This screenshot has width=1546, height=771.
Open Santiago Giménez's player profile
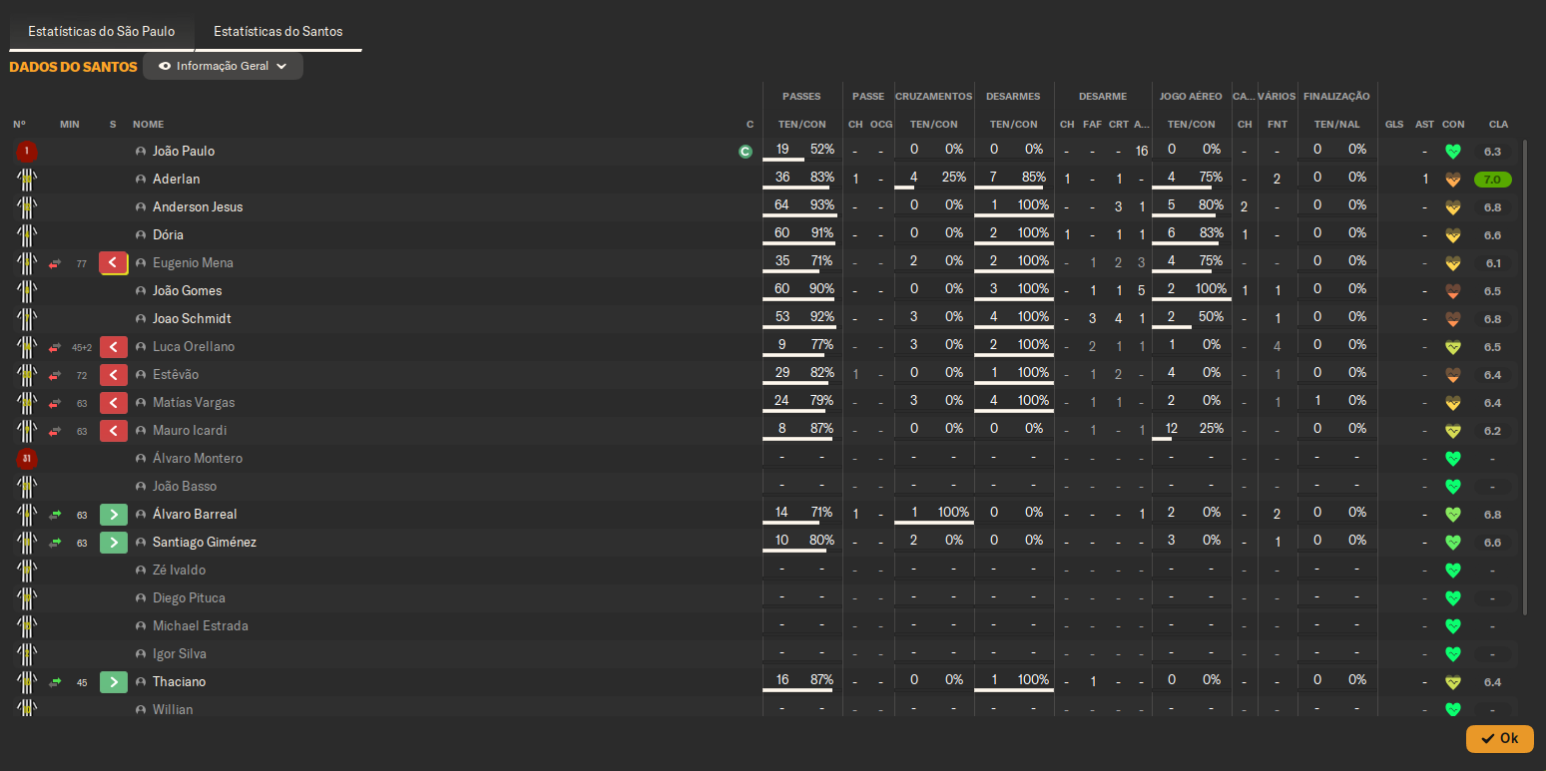pyautogui.click(x=205, y=543)
